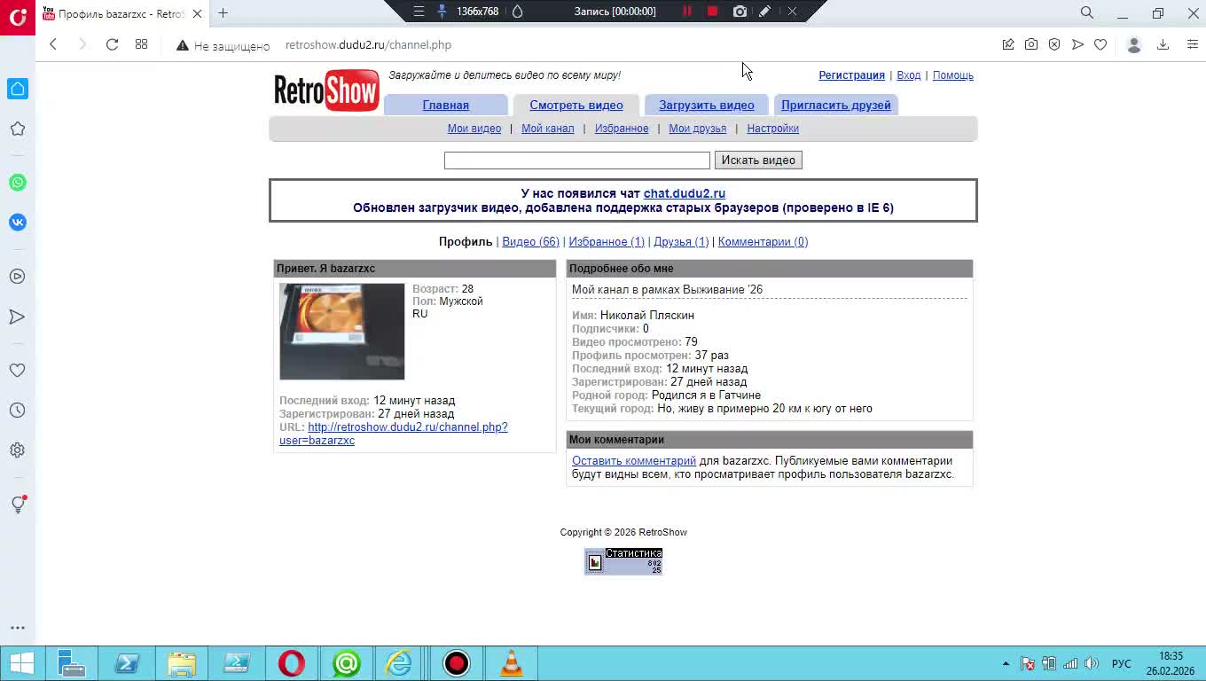The height and width of the screenshot is (681, 1206).
Task: Click the bazarzxc profile avatar thumbnail
Action: coord(341,332)
